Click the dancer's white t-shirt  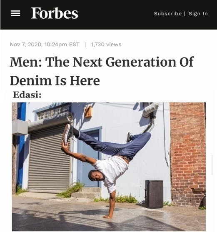112,170
